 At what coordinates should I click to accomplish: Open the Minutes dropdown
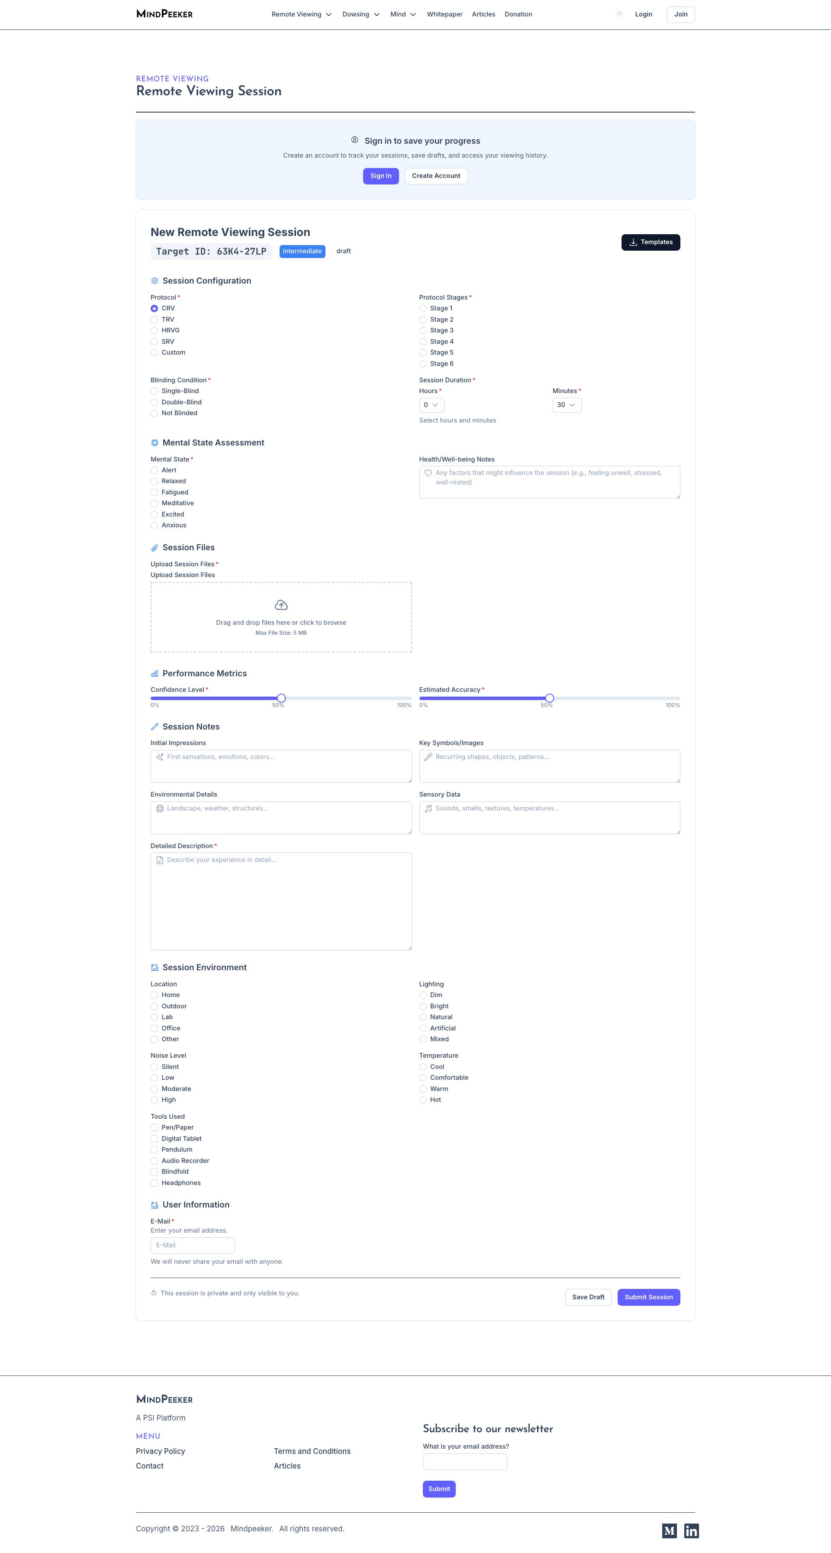567,405
